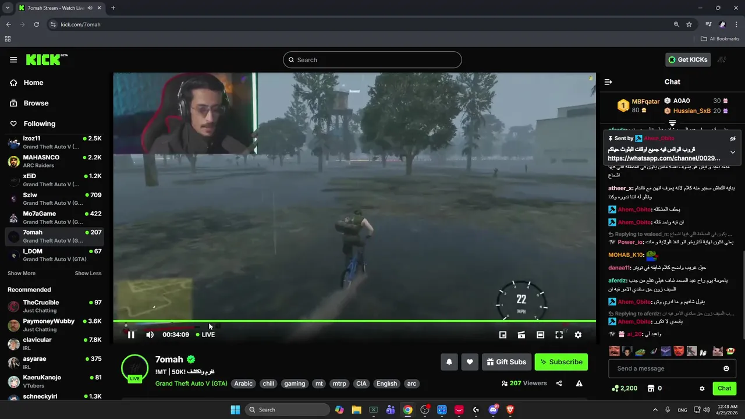
Task: Follow 7omah with the heart button
Action: tap(470, 362)
